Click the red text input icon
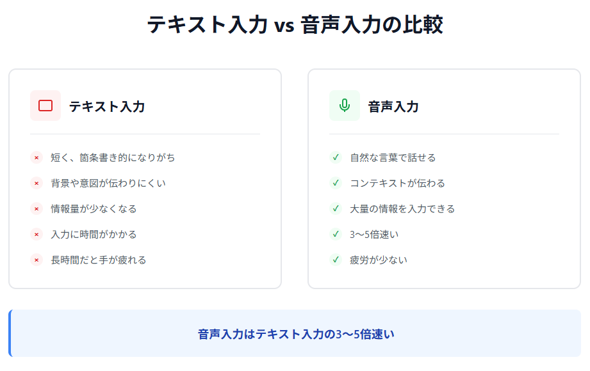 [x=45, y=106]
